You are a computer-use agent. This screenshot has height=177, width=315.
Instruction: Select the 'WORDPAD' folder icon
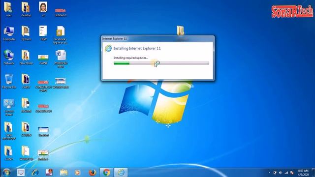(x=26, y=153)
